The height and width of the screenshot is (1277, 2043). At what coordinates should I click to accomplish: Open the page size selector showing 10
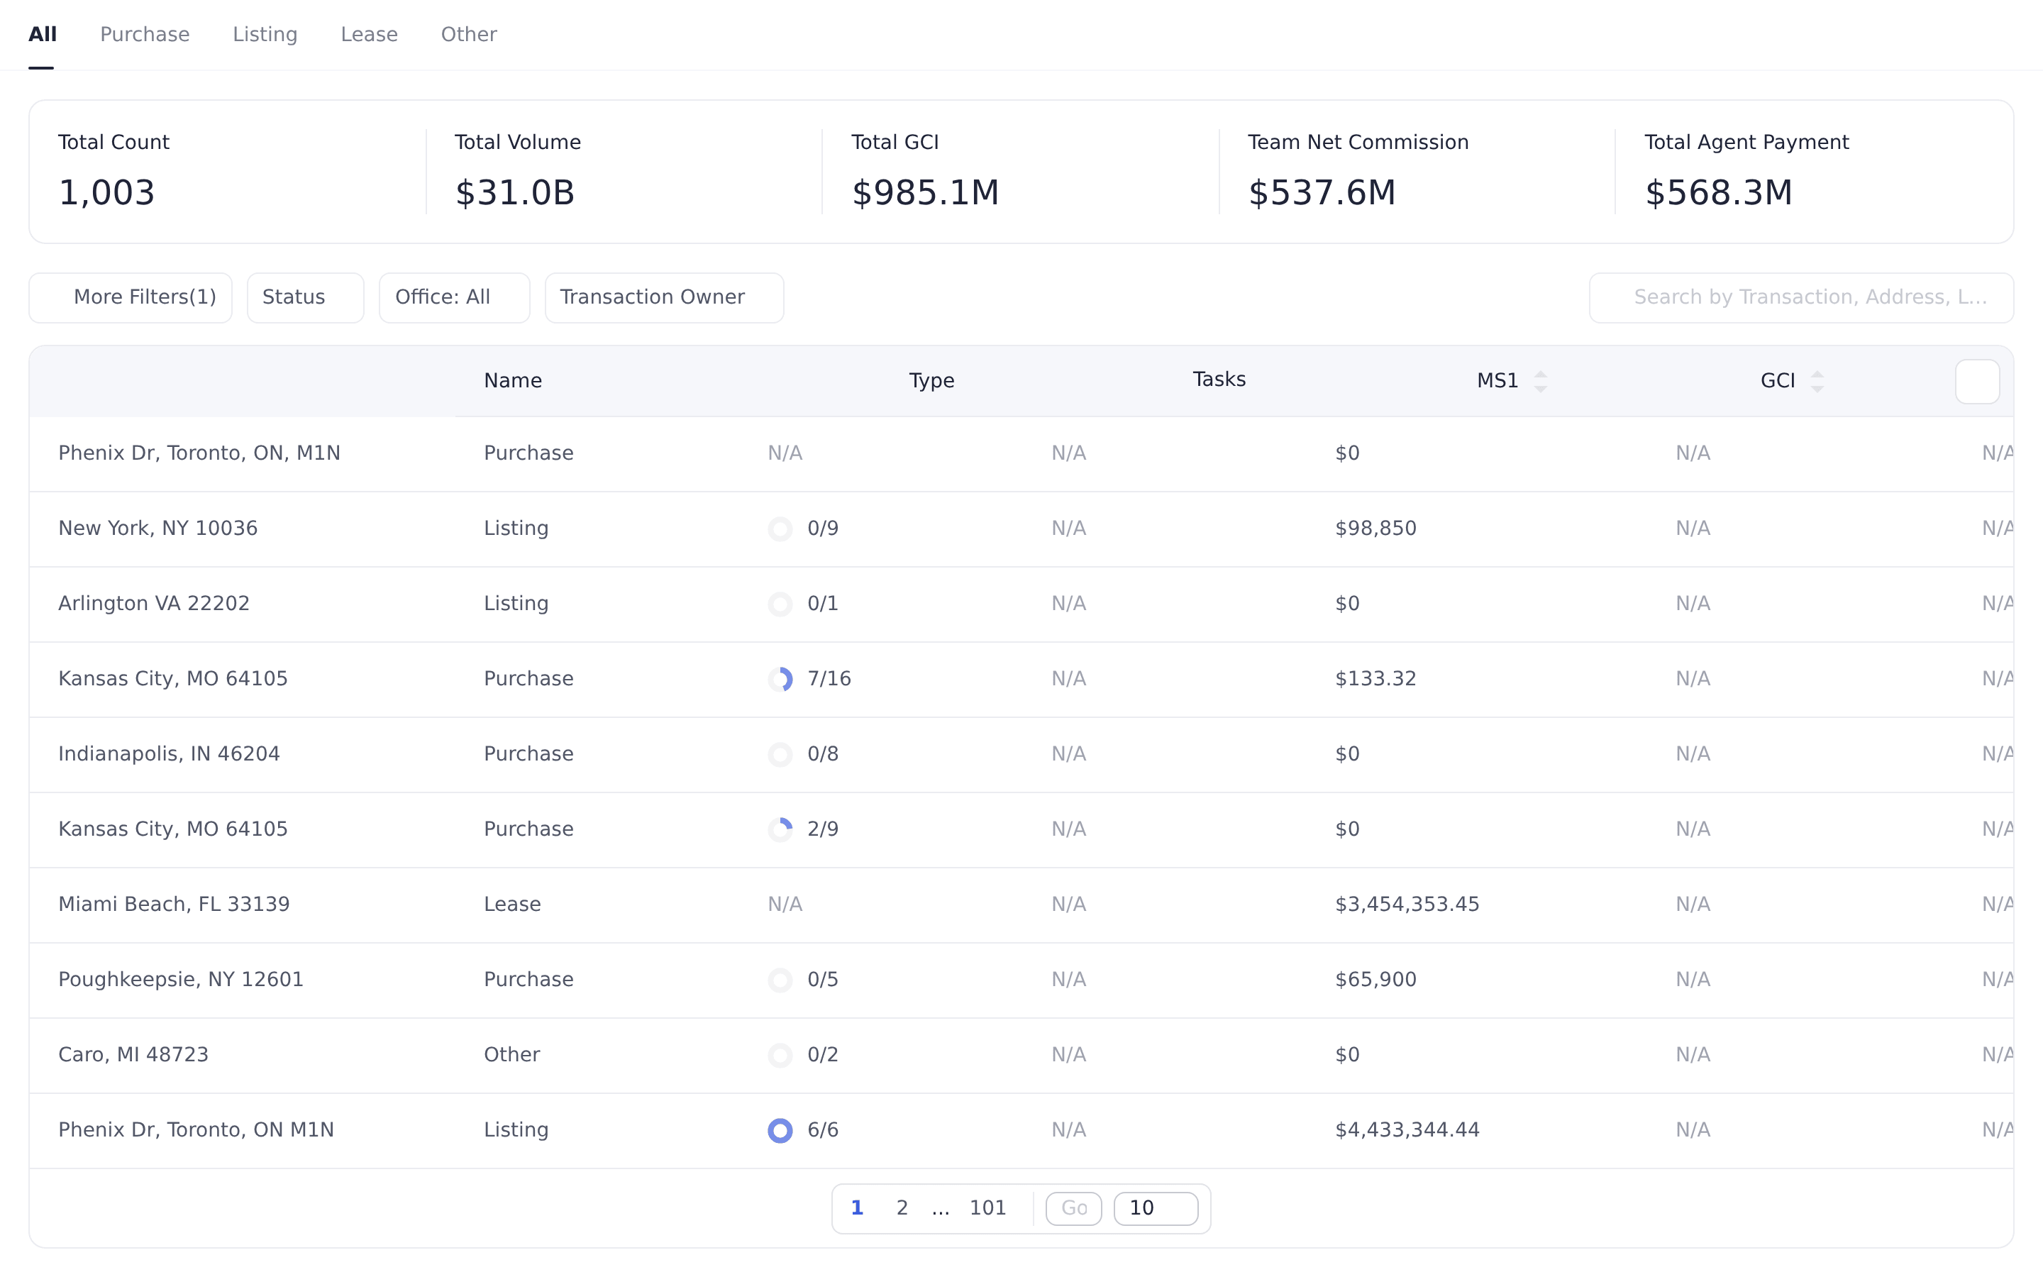tap(1156, 1209)
